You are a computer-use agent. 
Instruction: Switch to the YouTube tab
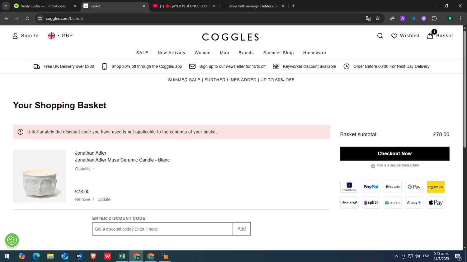184,6
